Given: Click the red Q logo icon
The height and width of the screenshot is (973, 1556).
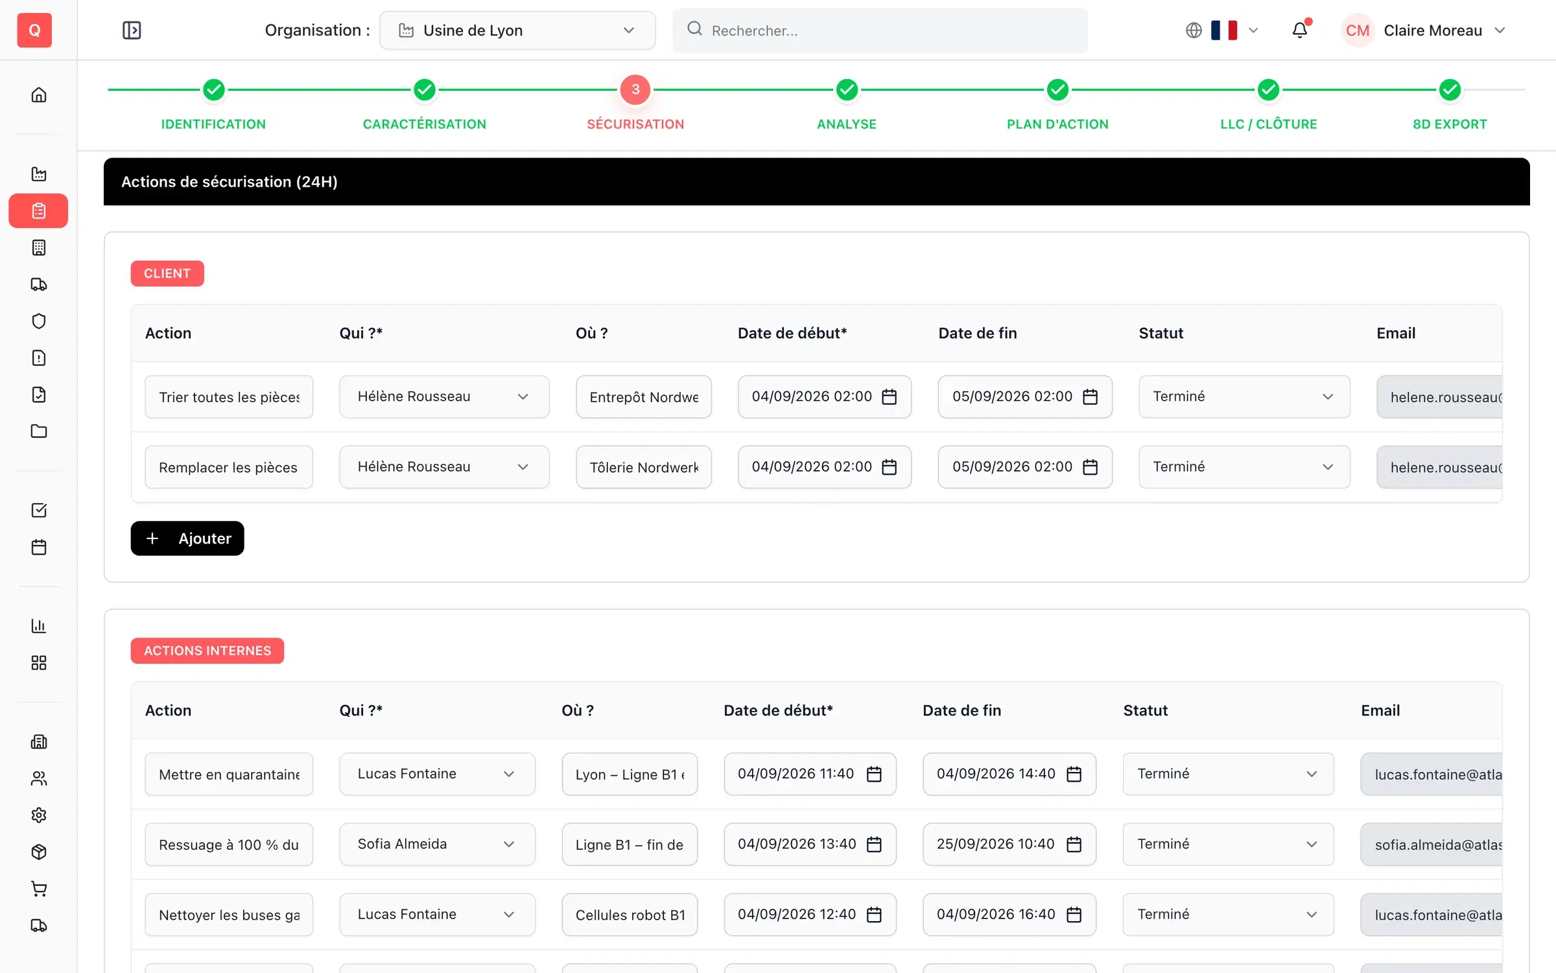Looking at the screenshot, I should 34,30.
